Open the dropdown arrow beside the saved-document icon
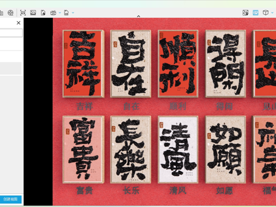276x207 pixels. (73, 13)
